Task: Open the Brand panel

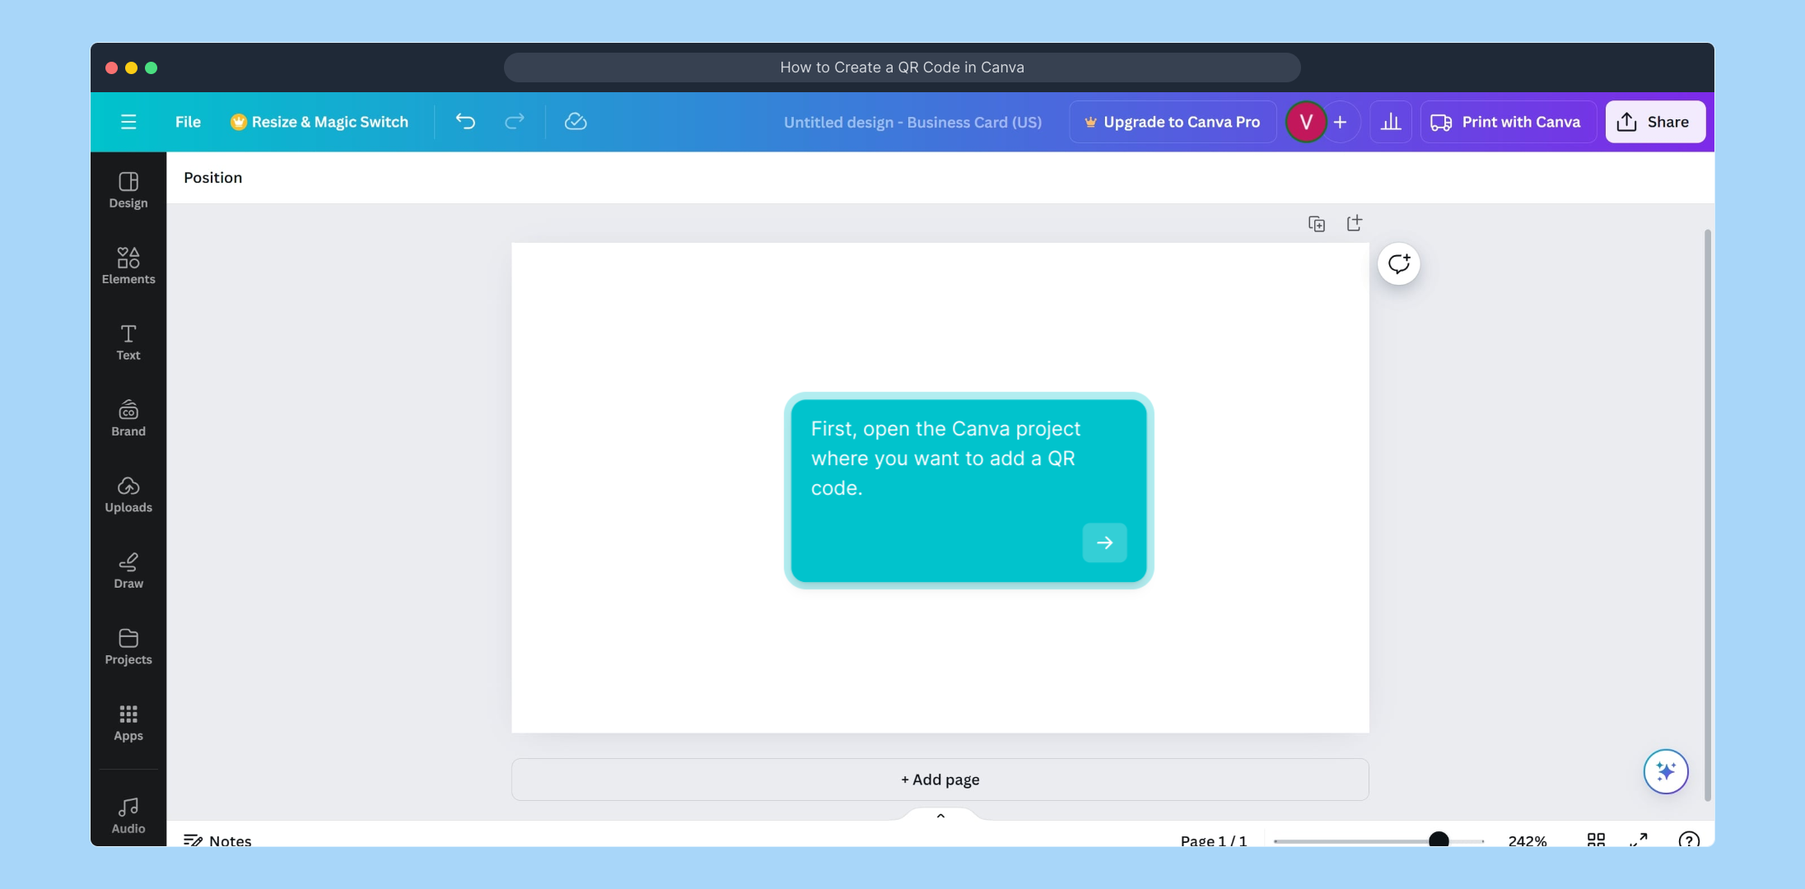Action: (x=128, y=418)
